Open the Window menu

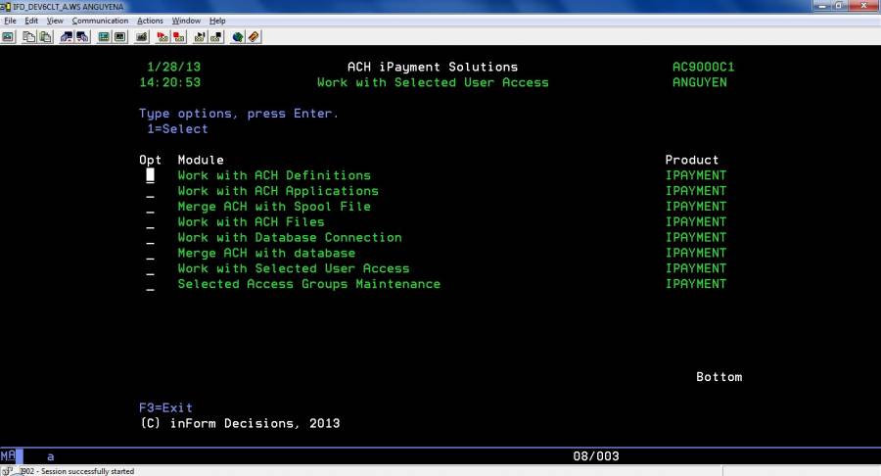(x=186, y=21)
